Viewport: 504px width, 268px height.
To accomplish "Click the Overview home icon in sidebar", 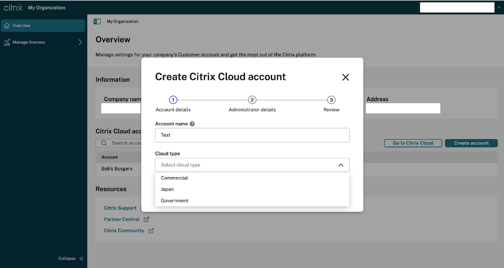I will tap(7, 26).
